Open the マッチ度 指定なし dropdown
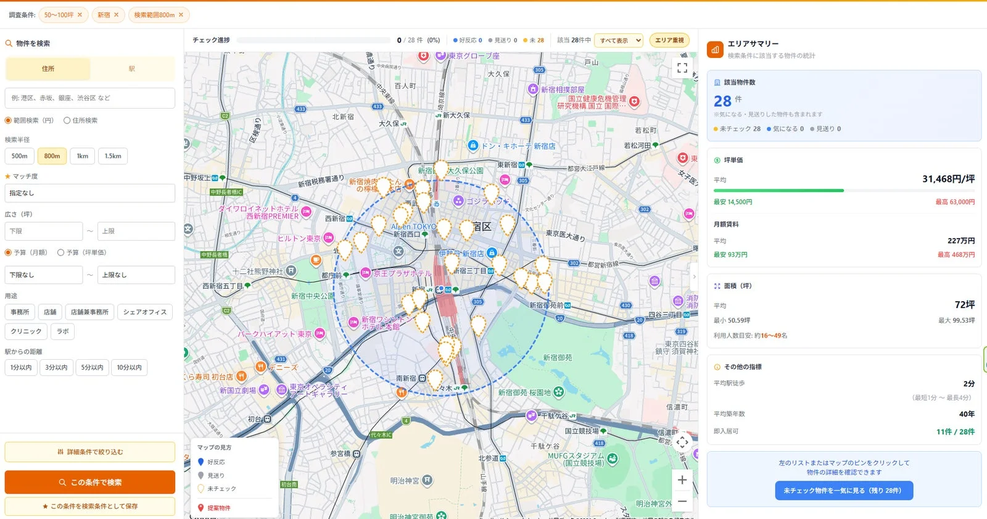The height and width of the screenshot is (519, 987). (90, 193)
